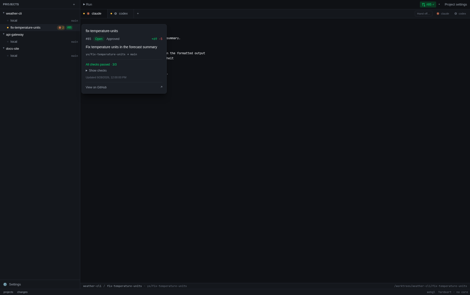Click the Settings gear icon
Image resolution: width=470 pixels, height=295 pixels.
pyautogui.click(x=5, y=284)
